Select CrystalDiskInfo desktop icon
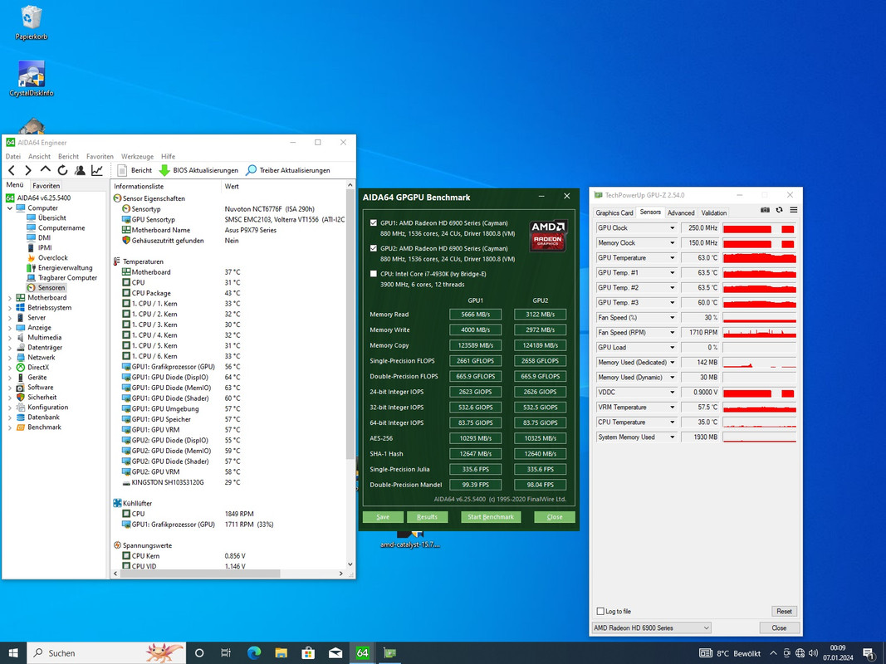Screen dimensions: 886x664 click(x=31, y=79)
